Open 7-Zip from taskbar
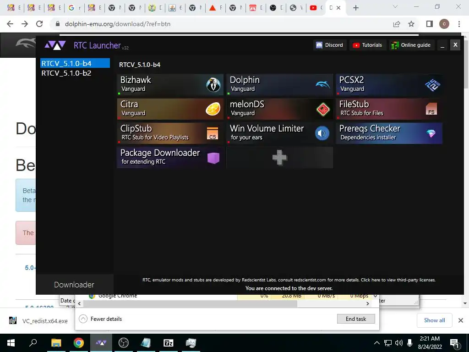Screen dimensions: 469x352 (x=169, y=343)
